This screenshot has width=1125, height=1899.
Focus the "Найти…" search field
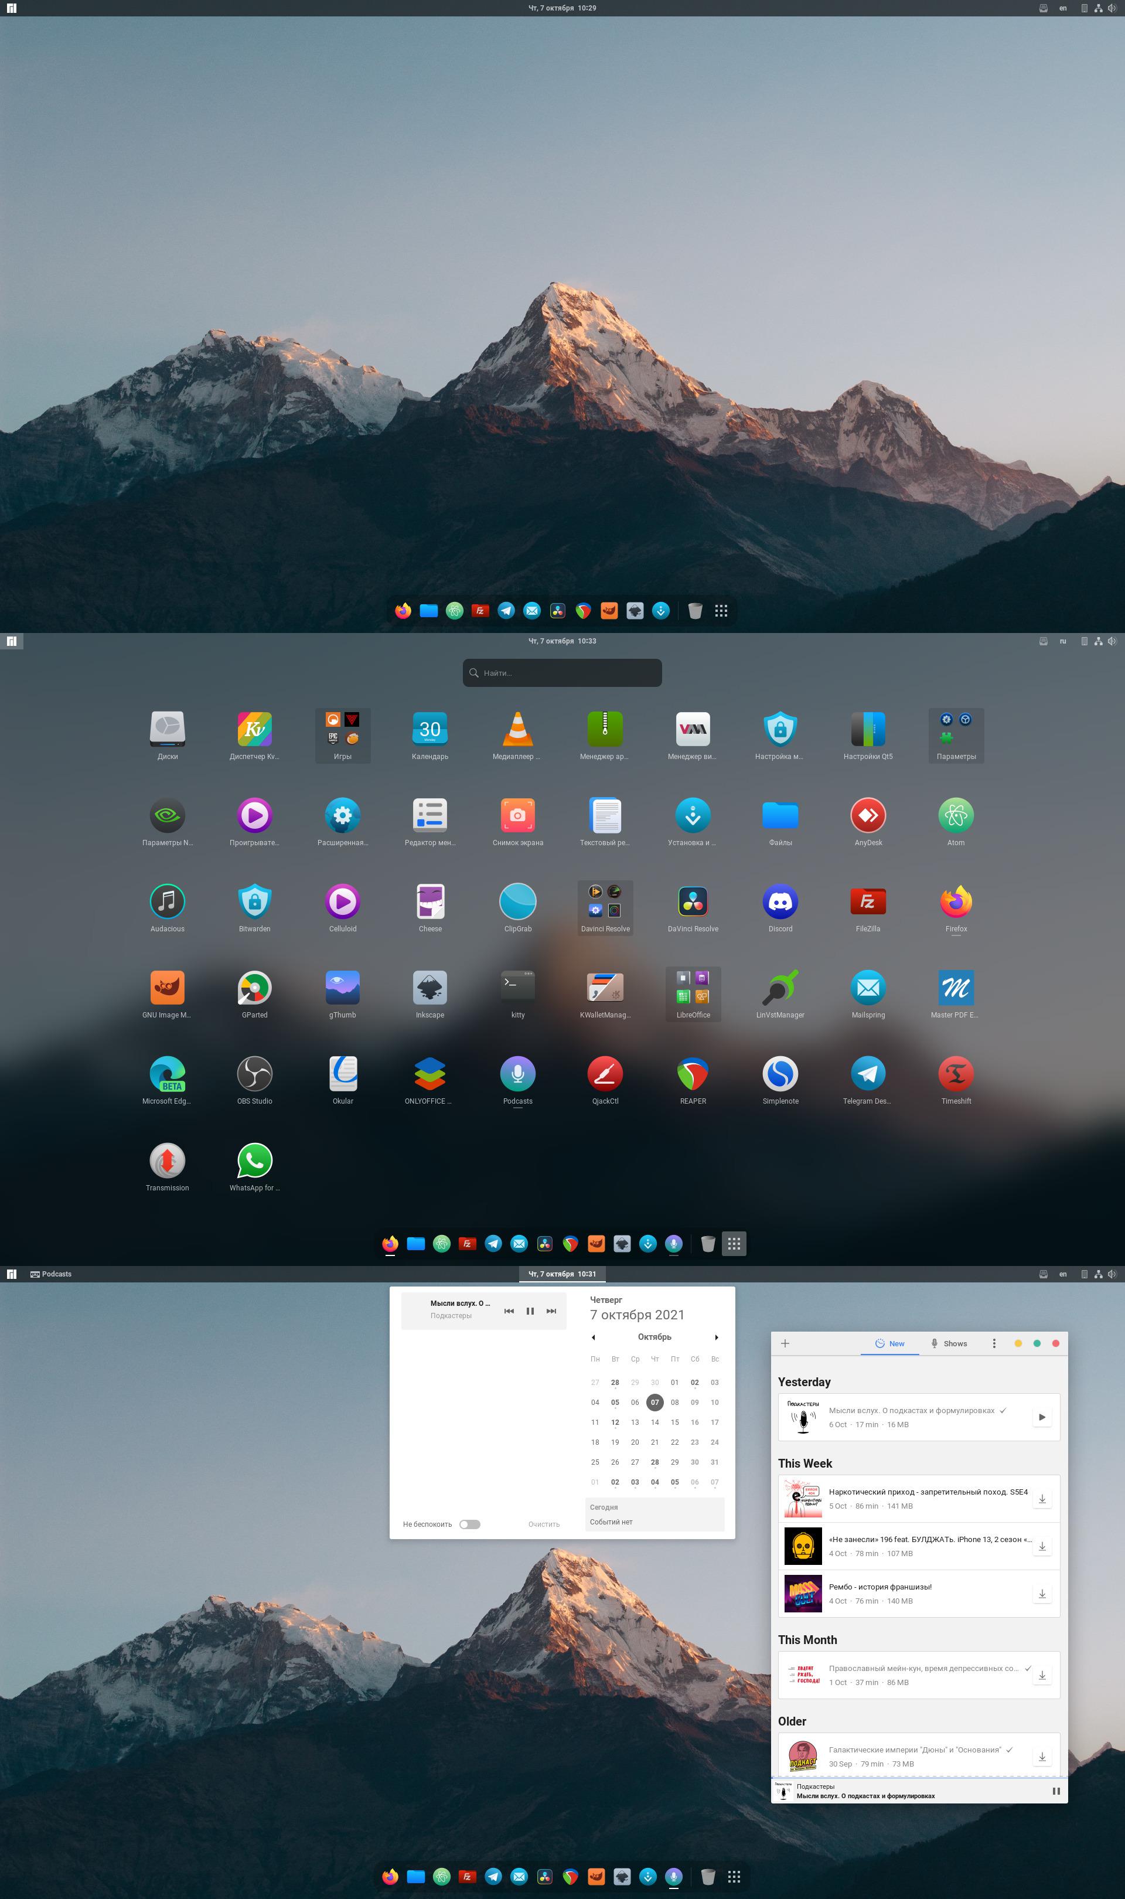[562, 672]
